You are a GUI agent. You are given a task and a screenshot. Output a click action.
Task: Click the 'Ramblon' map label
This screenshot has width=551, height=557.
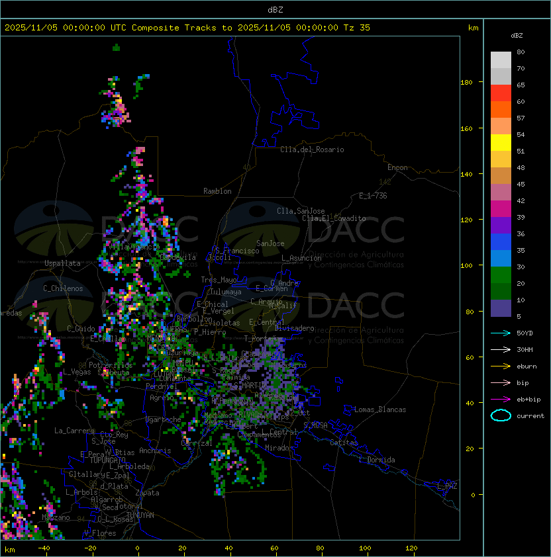pyautogui.click(x=217, y=191)
